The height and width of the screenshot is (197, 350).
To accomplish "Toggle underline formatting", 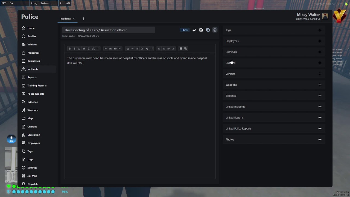I will 79,48.
